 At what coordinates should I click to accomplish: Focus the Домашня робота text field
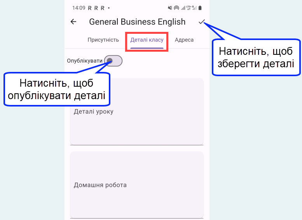tap(137, 185)
